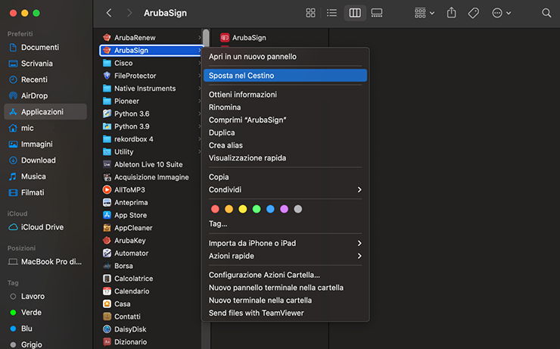
Task: Click the search magnifier icon in toolbar
Action: click(546, 13)
